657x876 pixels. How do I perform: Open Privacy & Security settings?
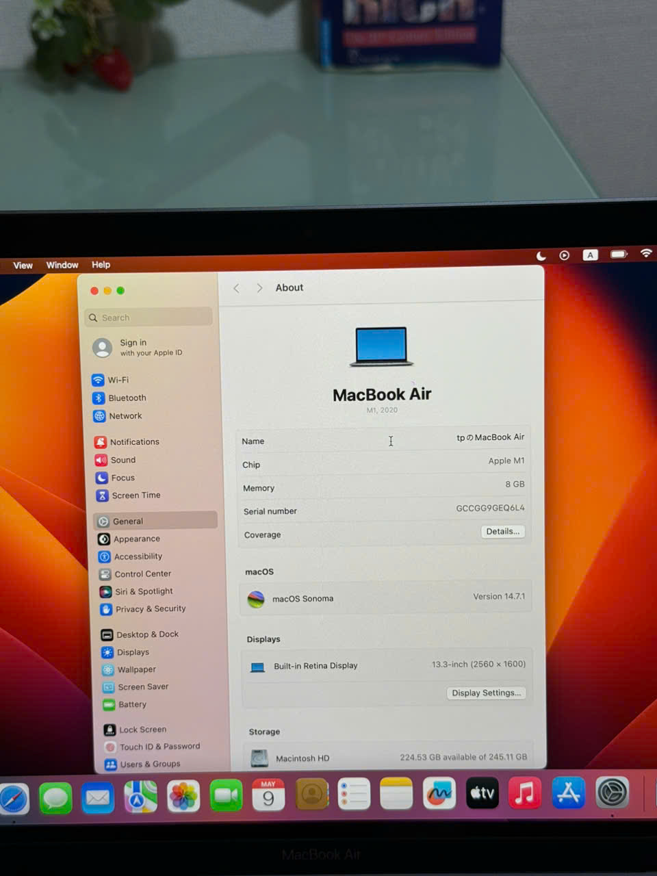(x=143, y=608)
